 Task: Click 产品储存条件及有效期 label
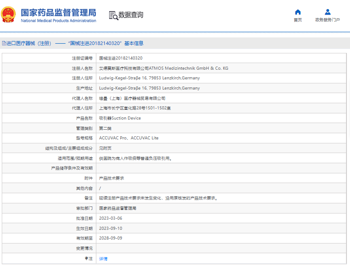[x=72, y=168]
